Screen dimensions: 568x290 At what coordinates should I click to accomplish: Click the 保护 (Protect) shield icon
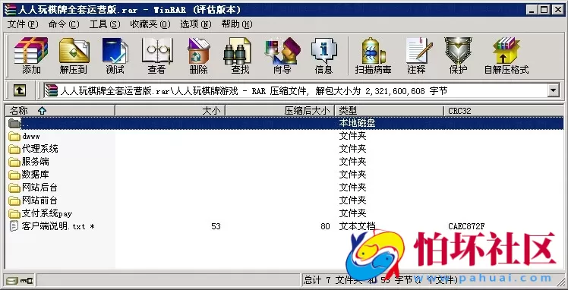pos(458,51)
